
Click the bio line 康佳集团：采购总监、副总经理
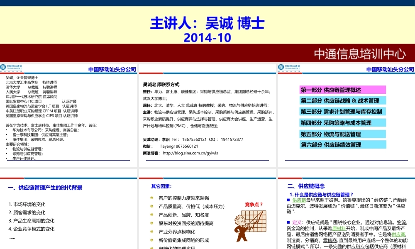(39, 140)
